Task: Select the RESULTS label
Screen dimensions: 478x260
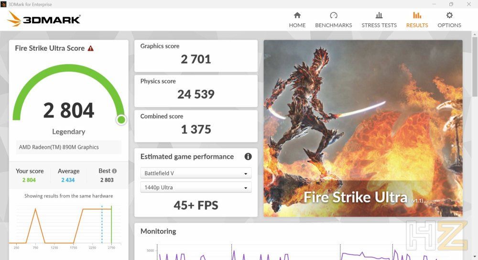Action: click(x=417, y=25)
